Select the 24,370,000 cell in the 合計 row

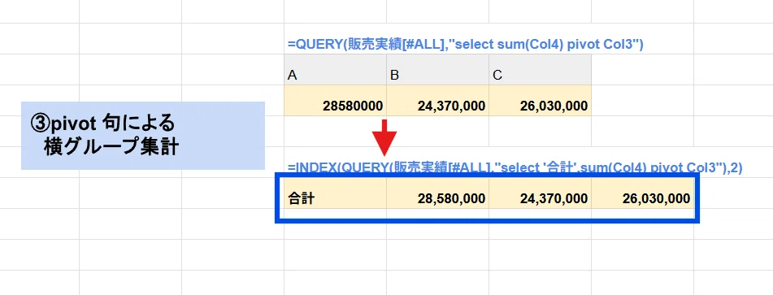(541, 193)
